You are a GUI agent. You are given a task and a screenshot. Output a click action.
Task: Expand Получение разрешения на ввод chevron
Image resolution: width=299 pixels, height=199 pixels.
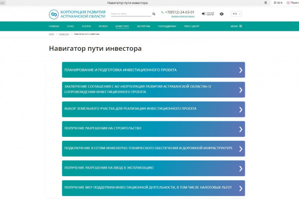coord(241,169)
